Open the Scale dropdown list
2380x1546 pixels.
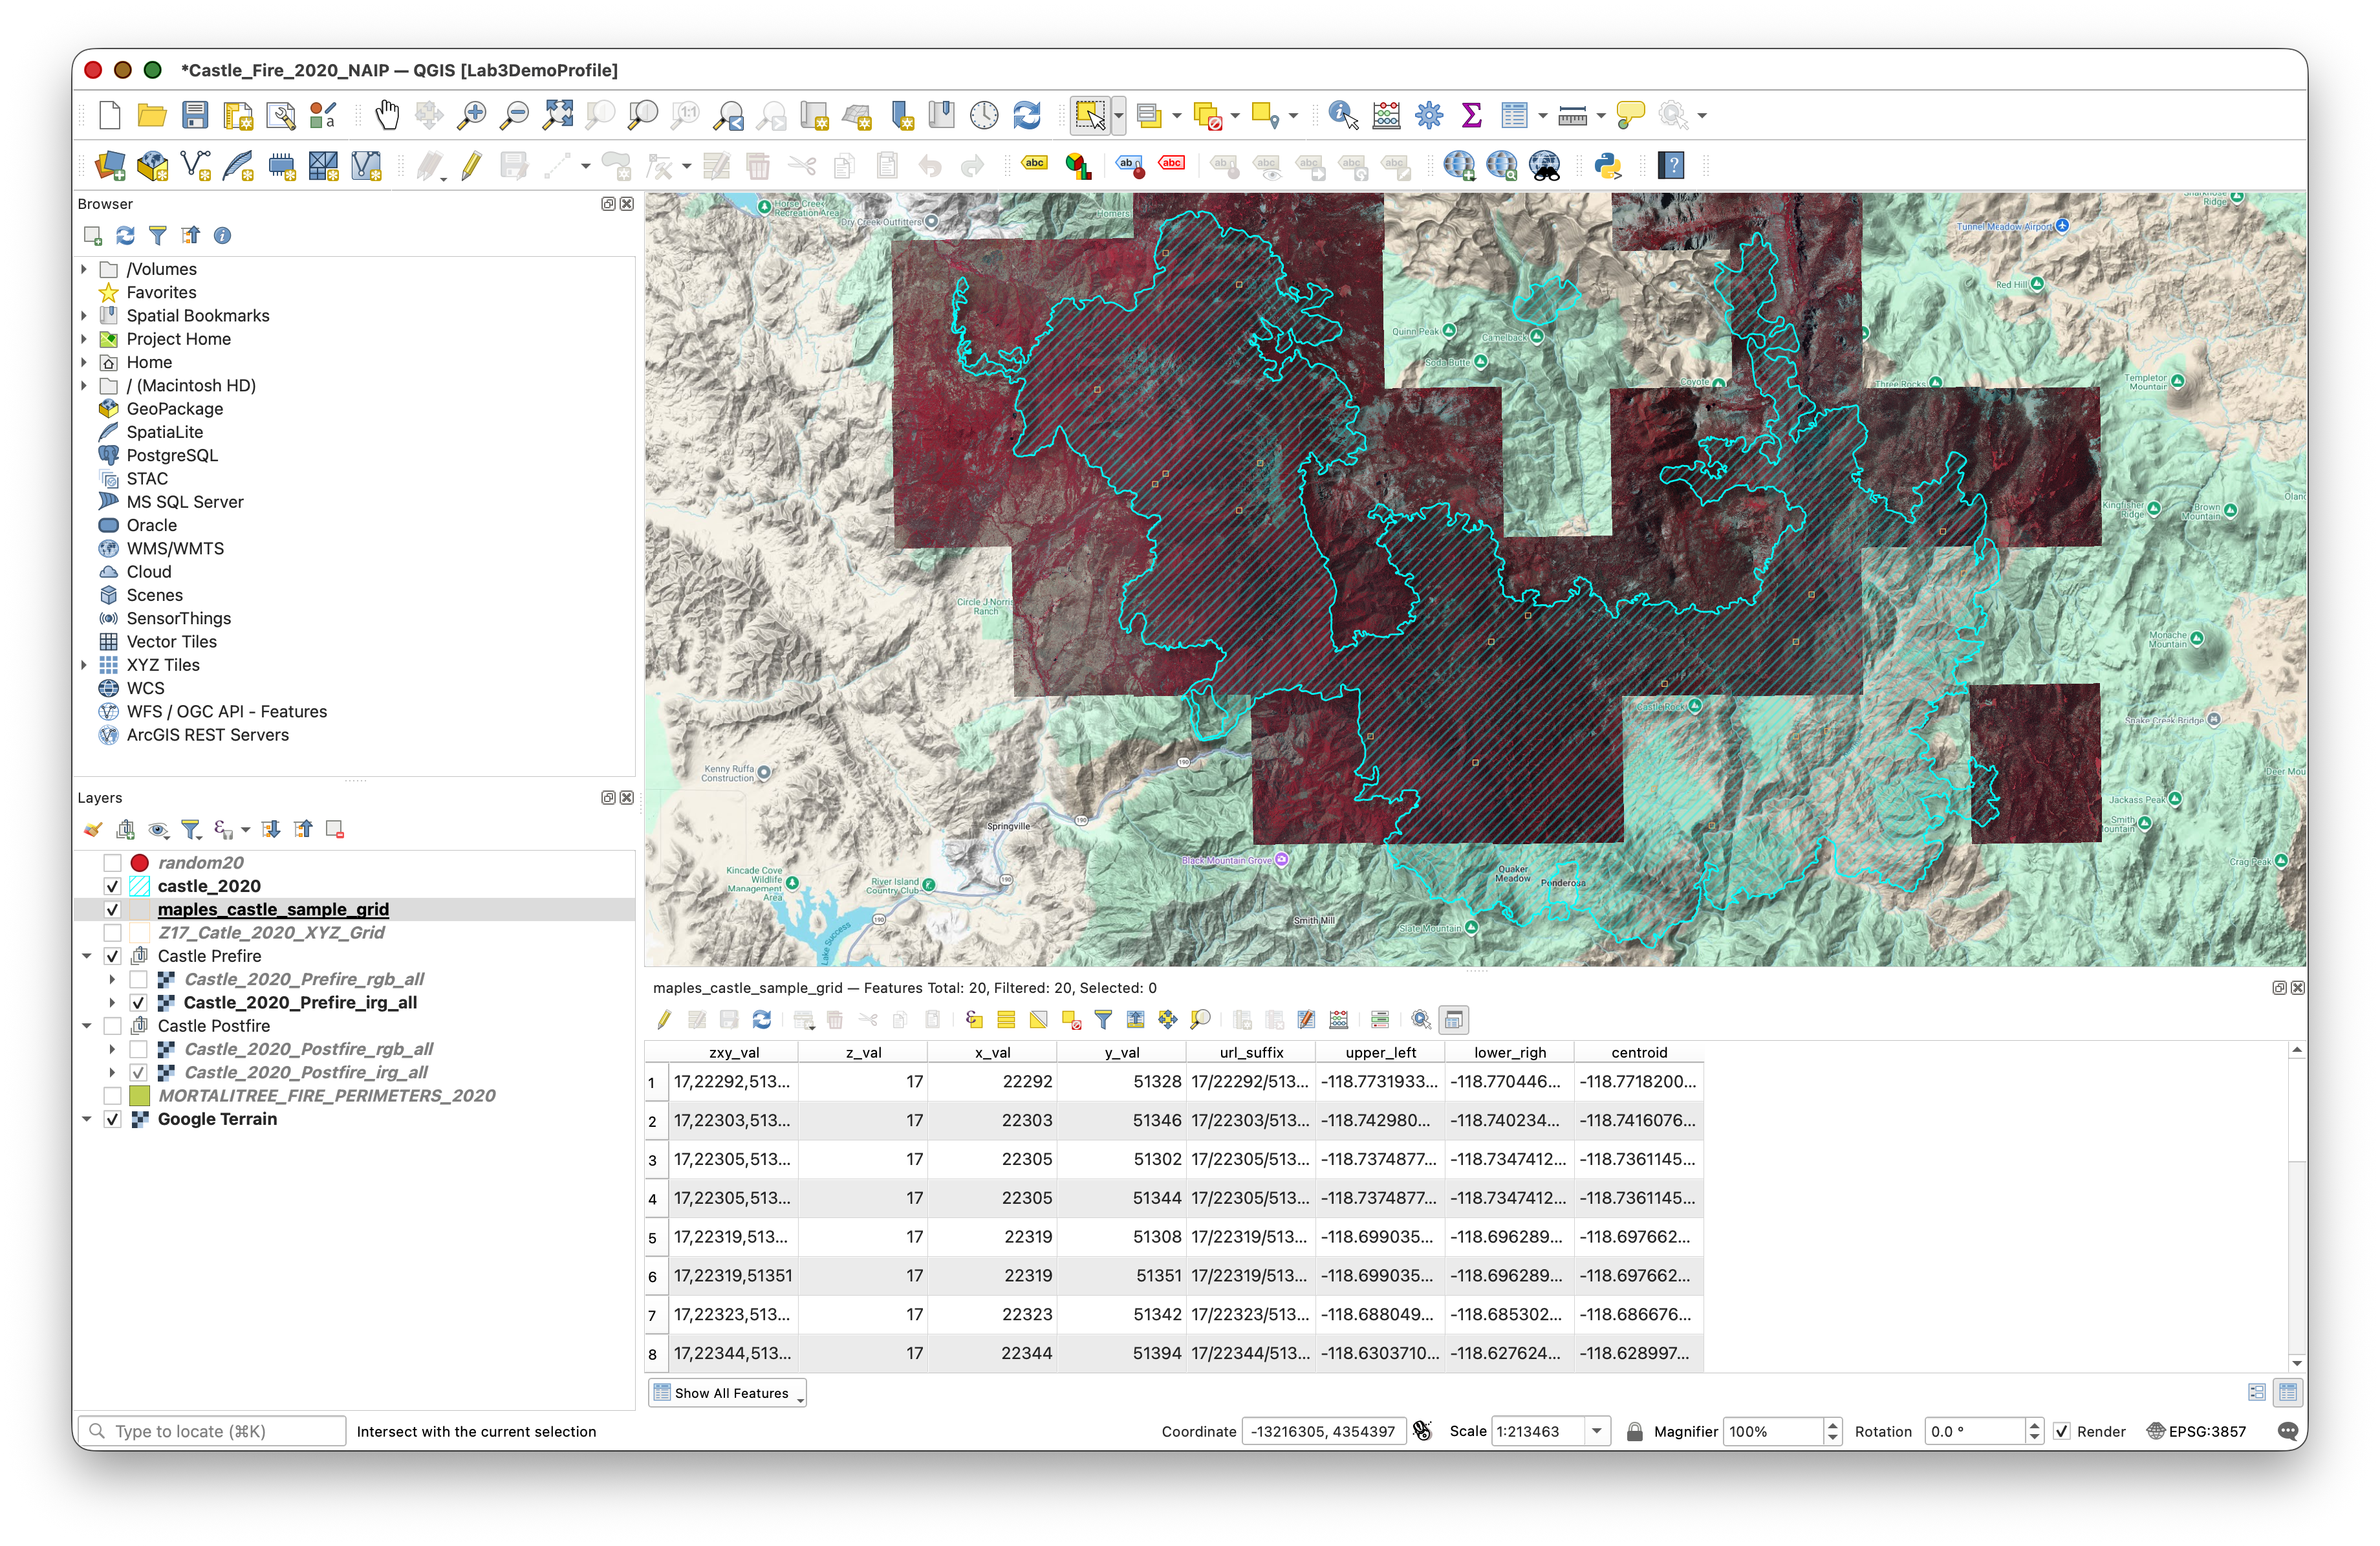point(1597,1432)
